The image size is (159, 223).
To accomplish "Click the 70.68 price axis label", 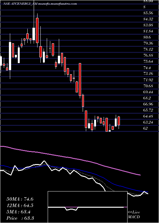I will pyautogui.click(x=148, y=86).
